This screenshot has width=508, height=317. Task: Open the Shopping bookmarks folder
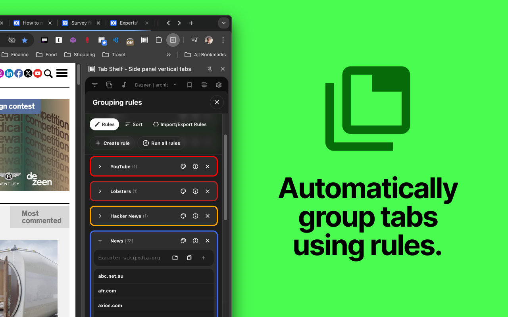click(x=80, y=55)
